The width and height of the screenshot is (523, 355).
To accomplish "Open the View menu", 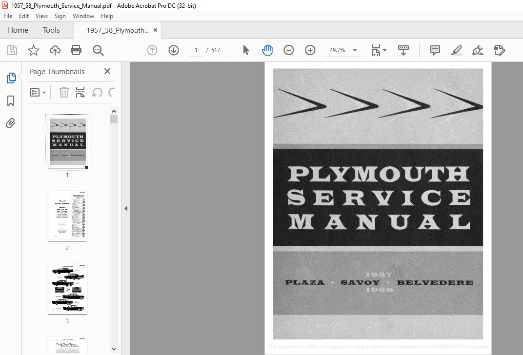I will click(41, 16).
